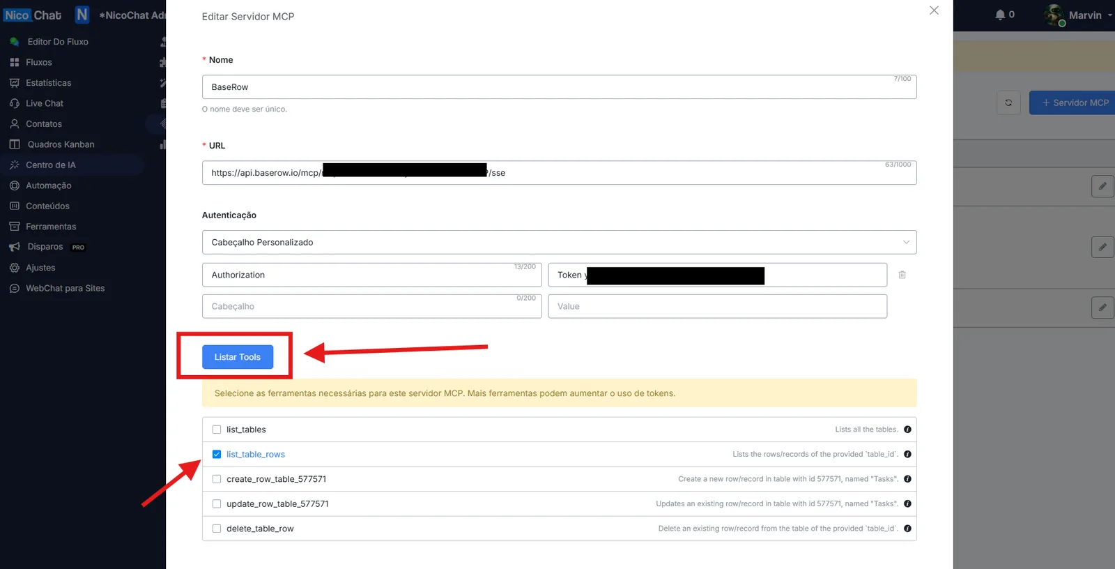Open Conteúdos in sidebar
This screenshot has height=569, width=1115.
(x=47, y=206)
